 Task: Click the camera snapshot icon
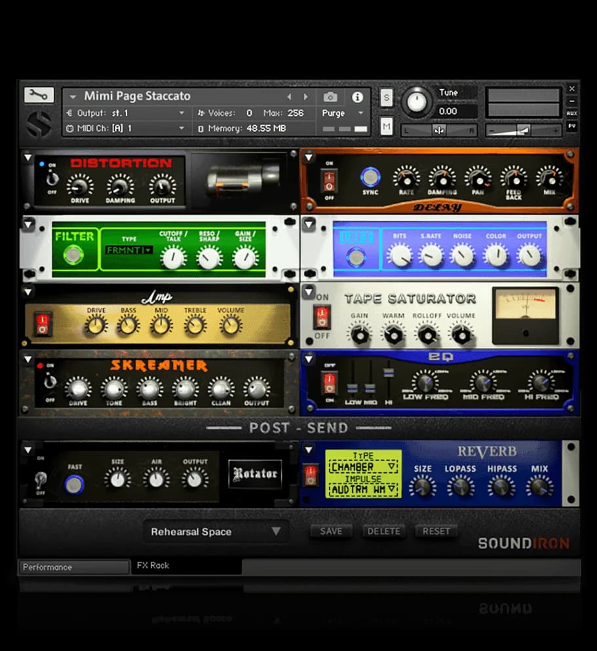(x=330, y=97)
